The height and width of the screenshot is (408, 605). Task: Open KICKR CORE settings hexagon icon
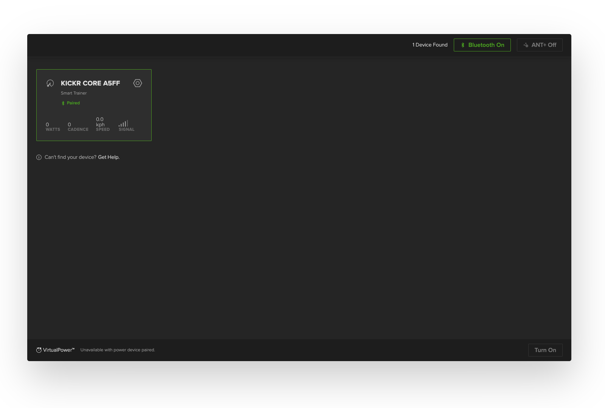click(x=138, y=83)
